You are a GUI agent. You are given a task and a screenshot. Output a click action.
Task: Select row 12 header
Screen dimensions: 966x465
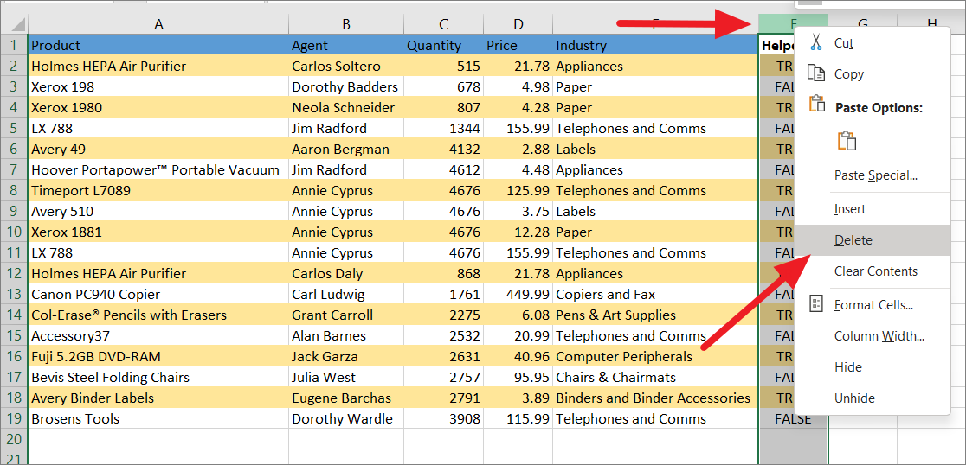click(14, 274)
